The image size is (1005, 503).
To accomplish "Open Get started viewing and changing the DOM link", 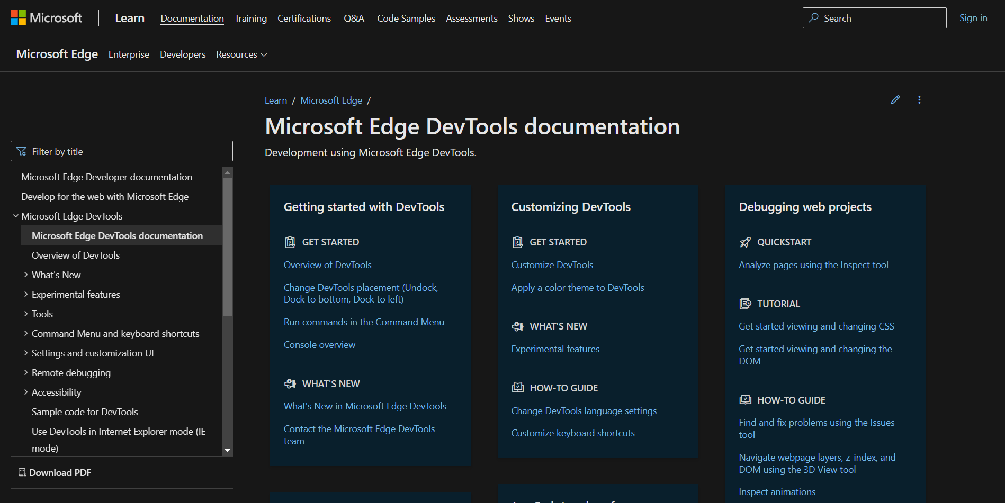I will click(815, 355).
